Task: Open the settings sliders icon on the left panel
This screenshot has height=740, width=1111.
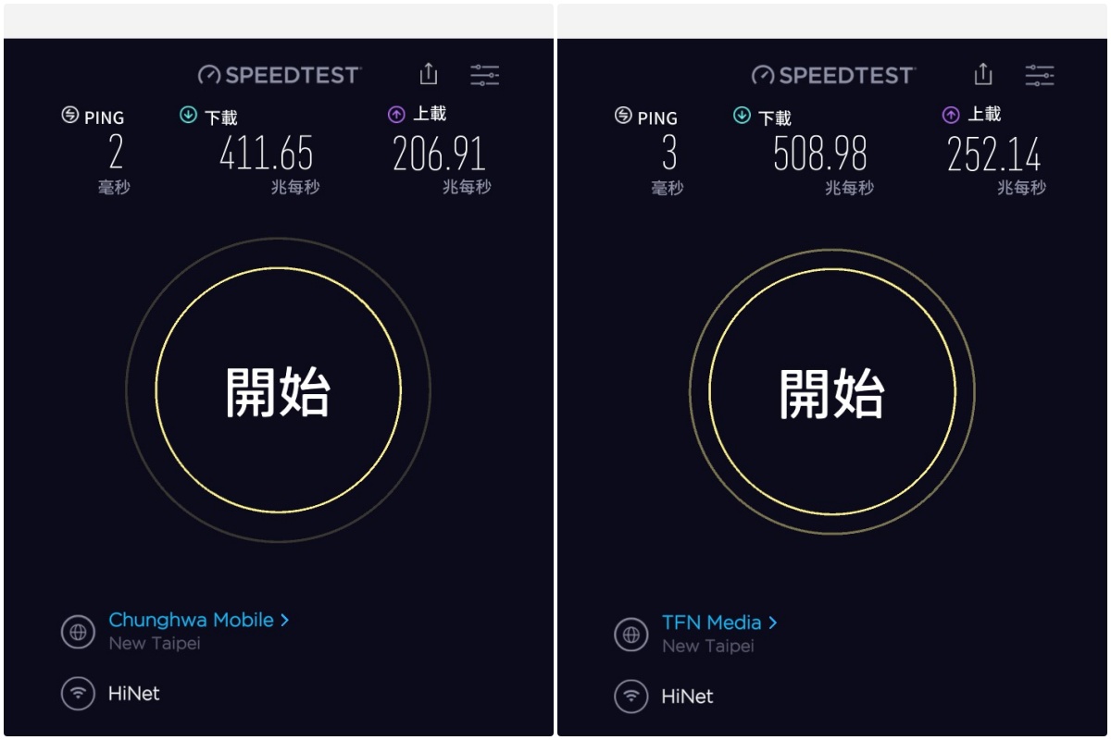Action: coord(484,75)
